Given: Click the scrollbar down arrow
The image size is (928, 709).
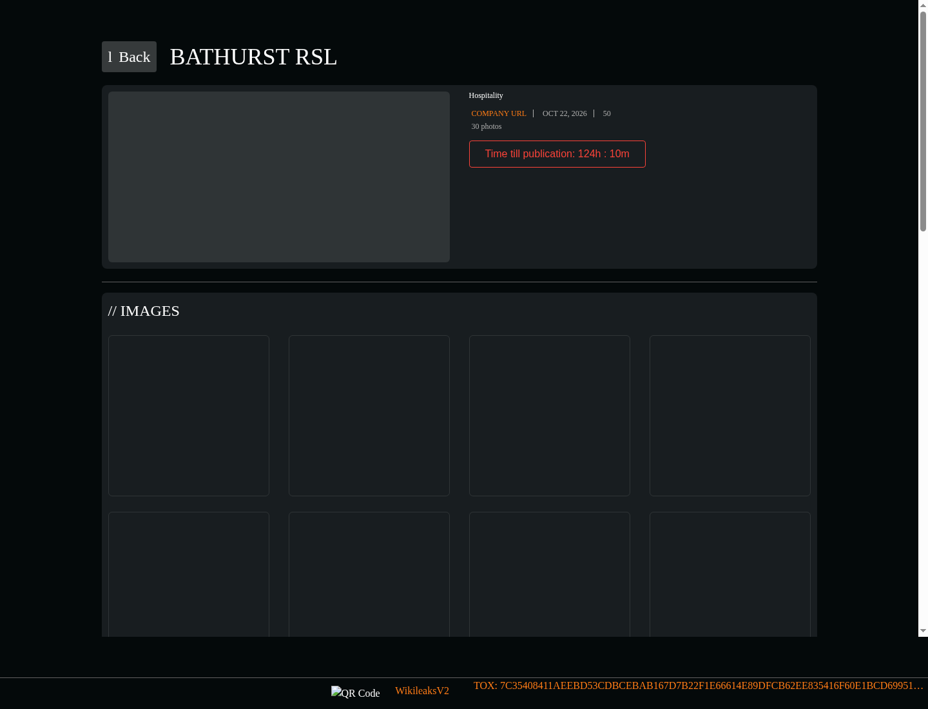Looking at the screenshot, I should [923, 631].
